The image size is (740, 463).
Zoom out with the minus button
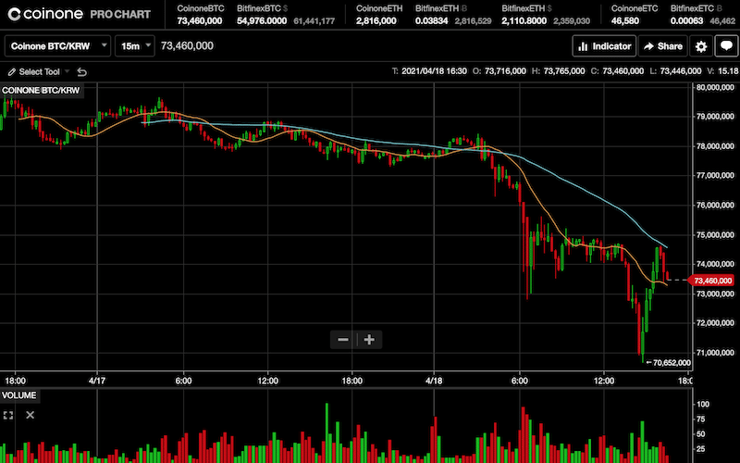pyautogui.click(x=343, y=339)
